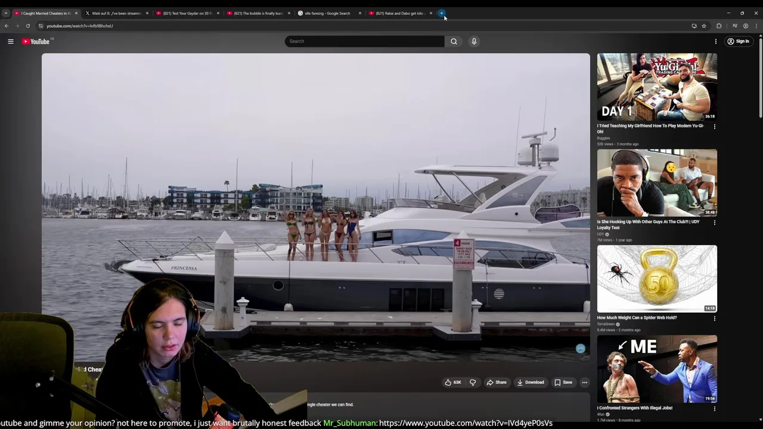Click the YouTube search magnifier button

(x=454, y=41)
